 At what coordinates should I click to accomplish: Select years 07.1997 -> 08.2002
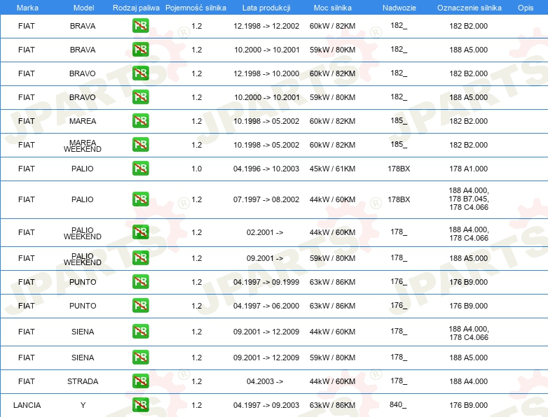coord(266,199)
